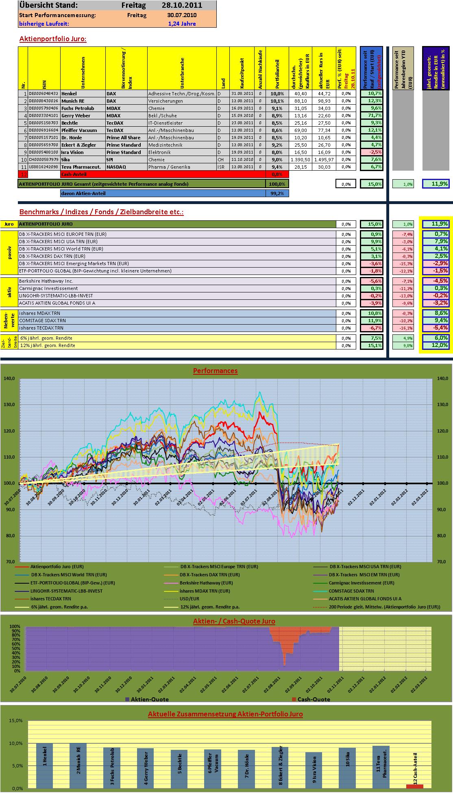The image size is (453, 793).
Task: Select the yellow 'passiv' side label
Action: click(x=9, y=253)
